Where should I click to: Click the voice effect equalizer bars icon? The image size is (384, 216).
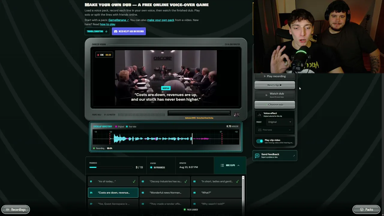click(259, 115)
